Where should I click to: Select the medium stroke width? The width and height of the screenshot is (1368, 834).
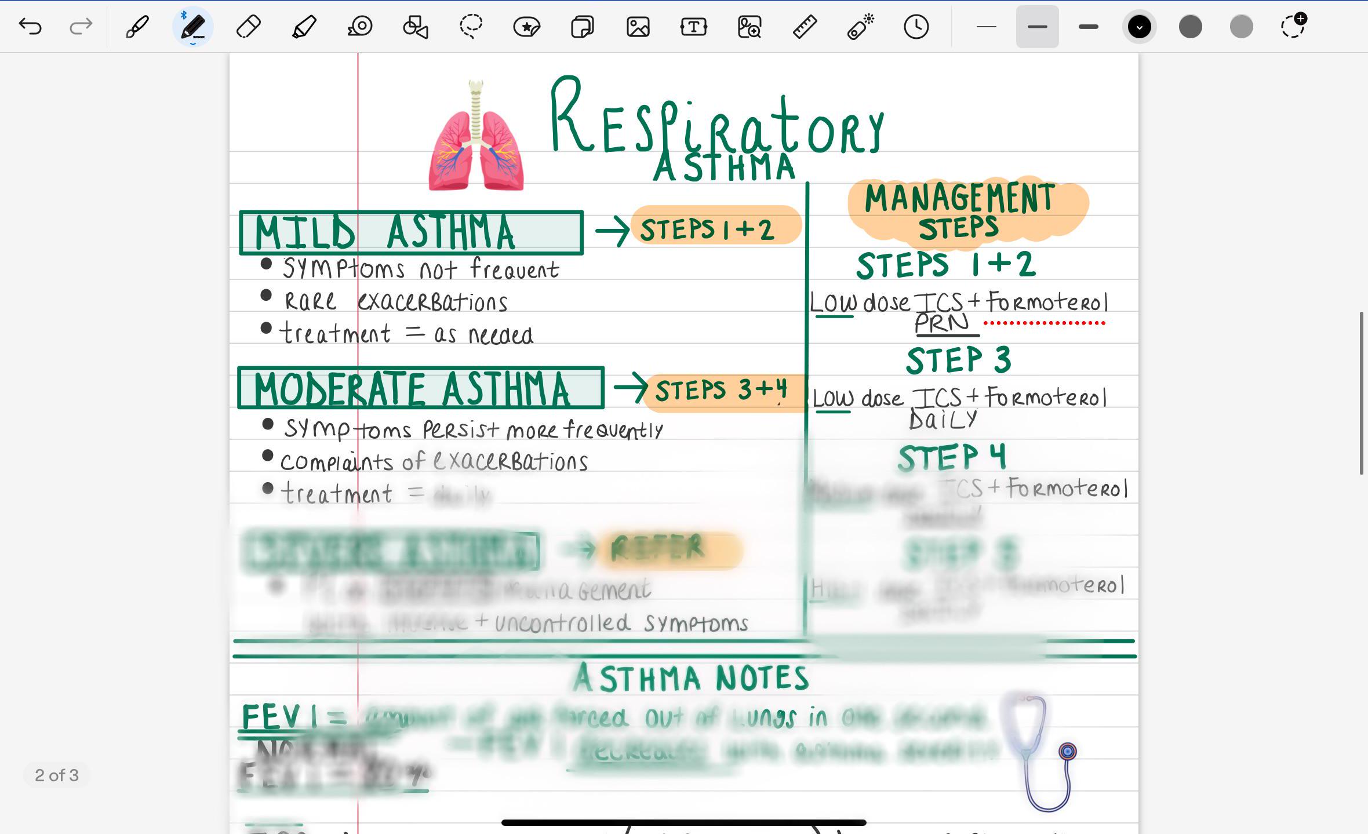click(x=1037, y=27)
